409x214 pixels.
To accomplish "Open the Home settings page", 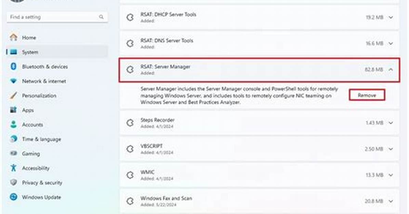I will [x=57, y=37].
